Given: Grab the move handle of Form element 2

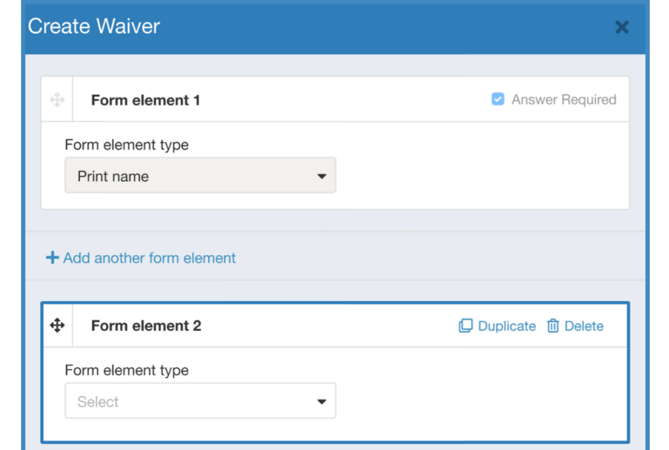Looking at the screenshot, I should click(x=57, y=326).
